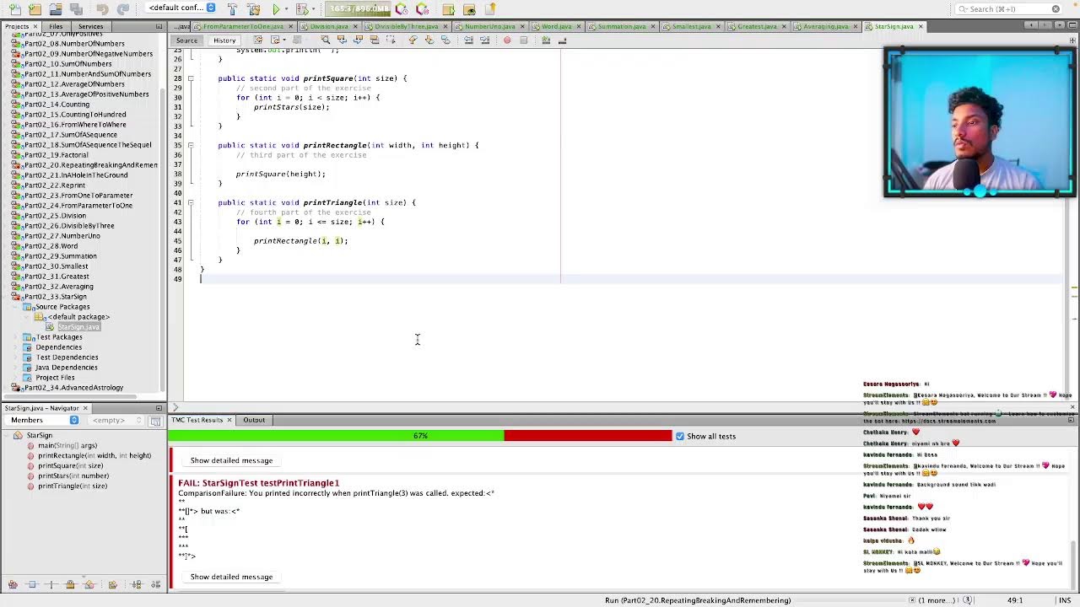Click the Search input field
This screenshot has width=1080, height=607.
point(1008,9)
